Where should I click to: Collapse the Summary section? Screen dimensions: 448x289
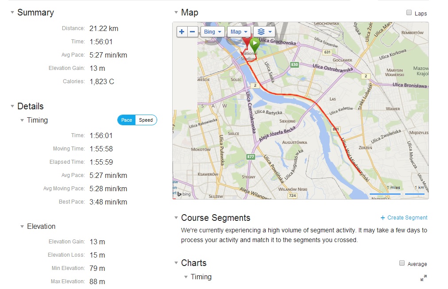pos(12,12)
